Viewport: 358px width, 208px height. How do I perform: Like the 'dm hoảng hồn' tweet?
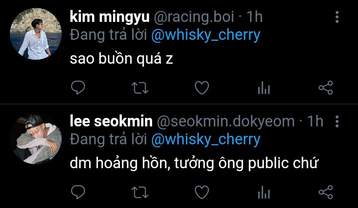(202, 192)
